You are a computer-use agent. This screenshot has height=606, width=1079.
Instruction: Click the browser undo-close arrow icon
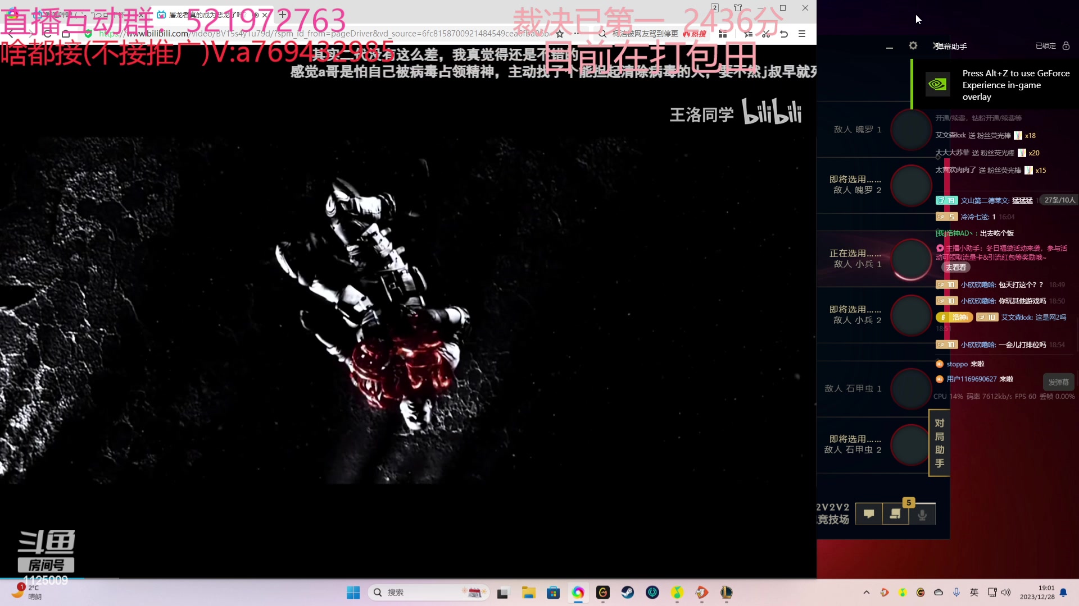click(x=784, y=34)
